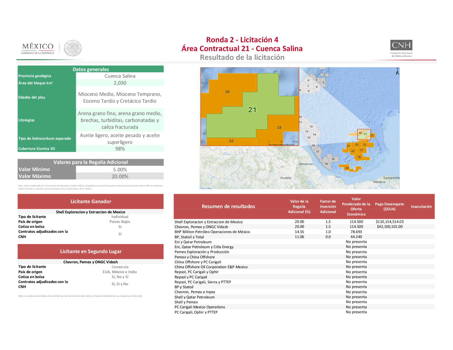Click block 22 on the inset map
This screenshot has height=350, width=453.
click(x=231, y=141)
